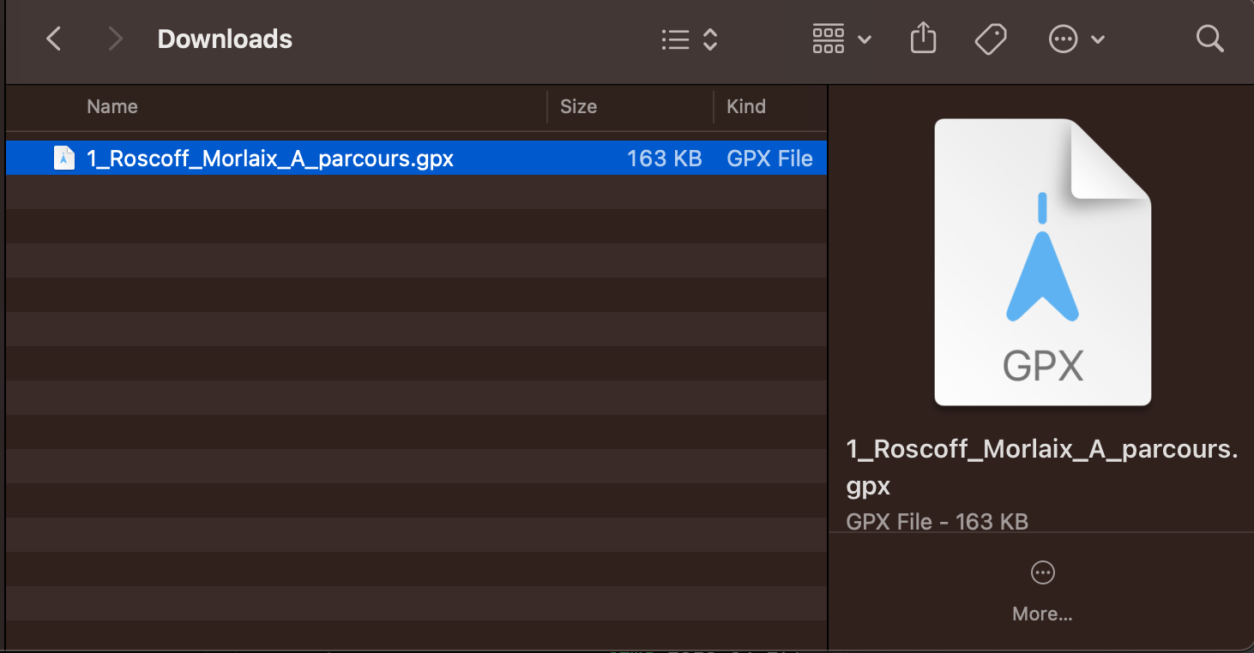Click the Search magnifier icon

(1209, 39)
